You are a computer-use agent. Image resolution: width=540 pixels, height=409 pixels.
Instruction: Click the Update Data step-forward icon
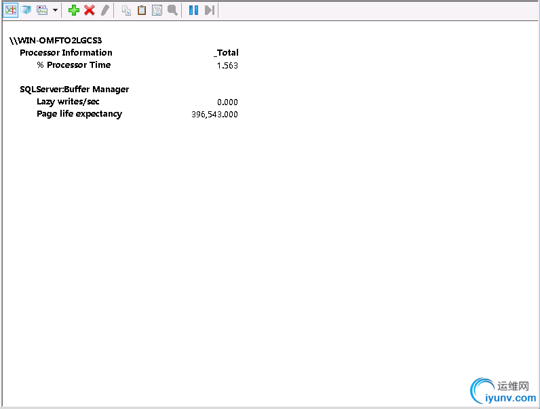click(210, 10)
